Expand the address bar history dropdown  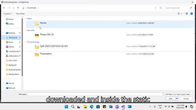[156, 8]
